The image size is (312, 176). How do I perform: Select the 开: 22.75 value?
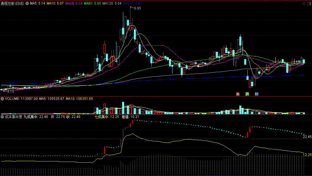click(x=58, y=117)
